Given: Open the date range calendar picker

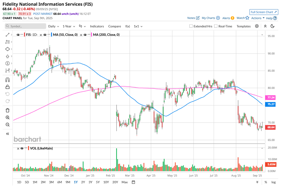Looking at the screenshot, I should pos(133,182).
